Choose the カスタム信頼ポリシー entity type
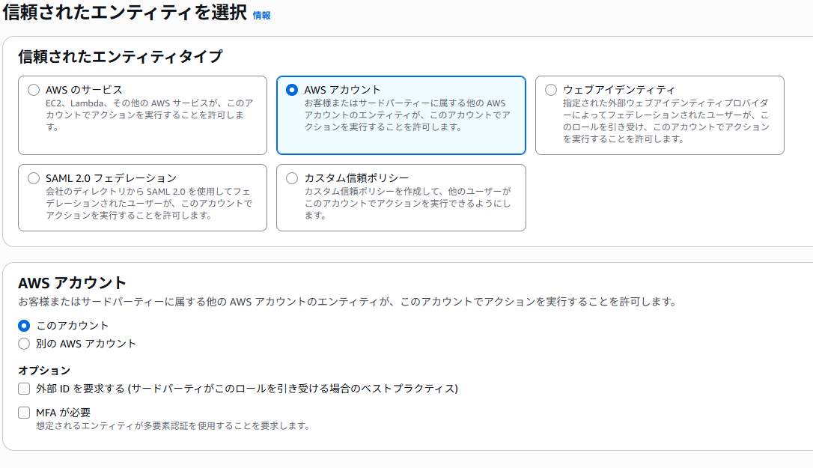The image size is (813, 468). pos(292,177)
